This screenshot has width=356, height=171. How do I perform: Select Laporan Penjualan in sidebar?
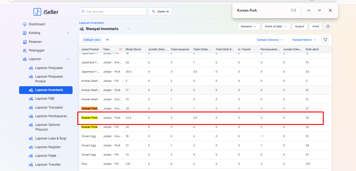[49, 68]
